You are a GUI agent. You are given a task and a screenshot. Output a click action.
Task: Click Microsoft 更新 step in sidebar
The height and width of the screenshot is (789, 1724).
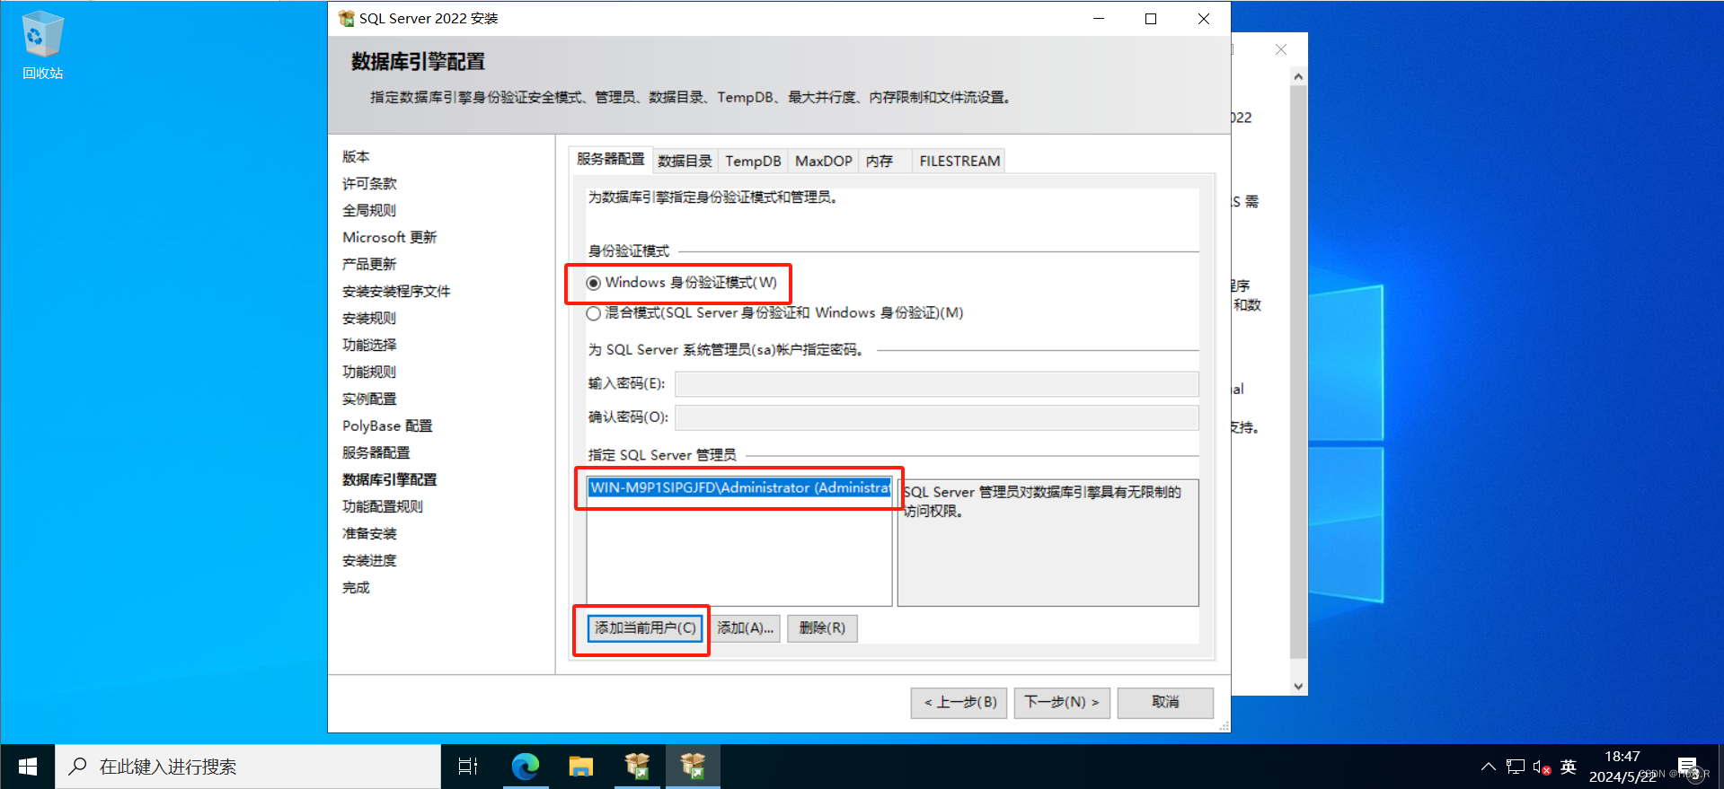390,237
